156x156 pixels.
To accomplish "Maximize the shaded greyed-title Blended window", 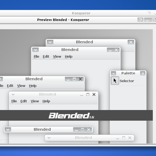I will tap(124, 138).
